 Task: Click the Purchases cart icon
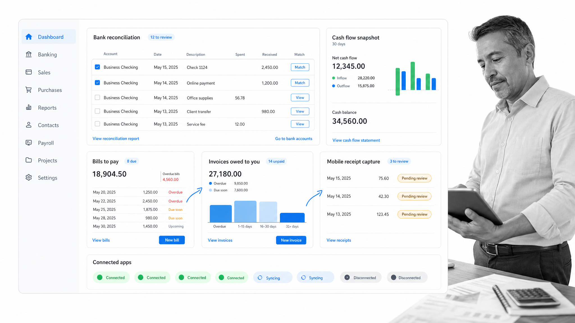click(x=29, y=90)
